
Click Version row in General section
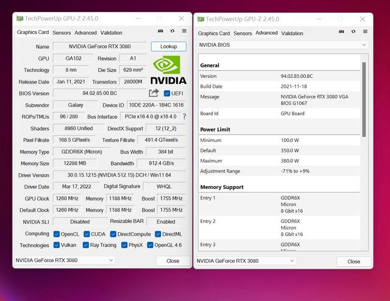tap(279, 76)
